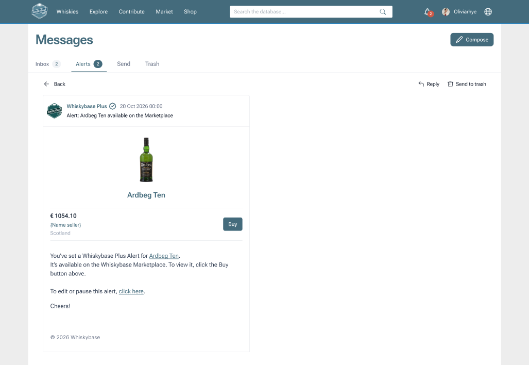
Task: Click the Messages page heading
Action: tap(64, 40)
